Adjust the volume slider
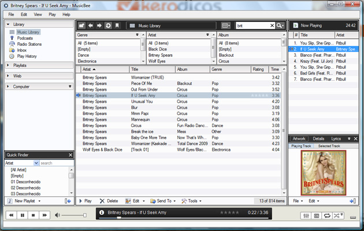 pyautogui.click(x=74, y=215)
